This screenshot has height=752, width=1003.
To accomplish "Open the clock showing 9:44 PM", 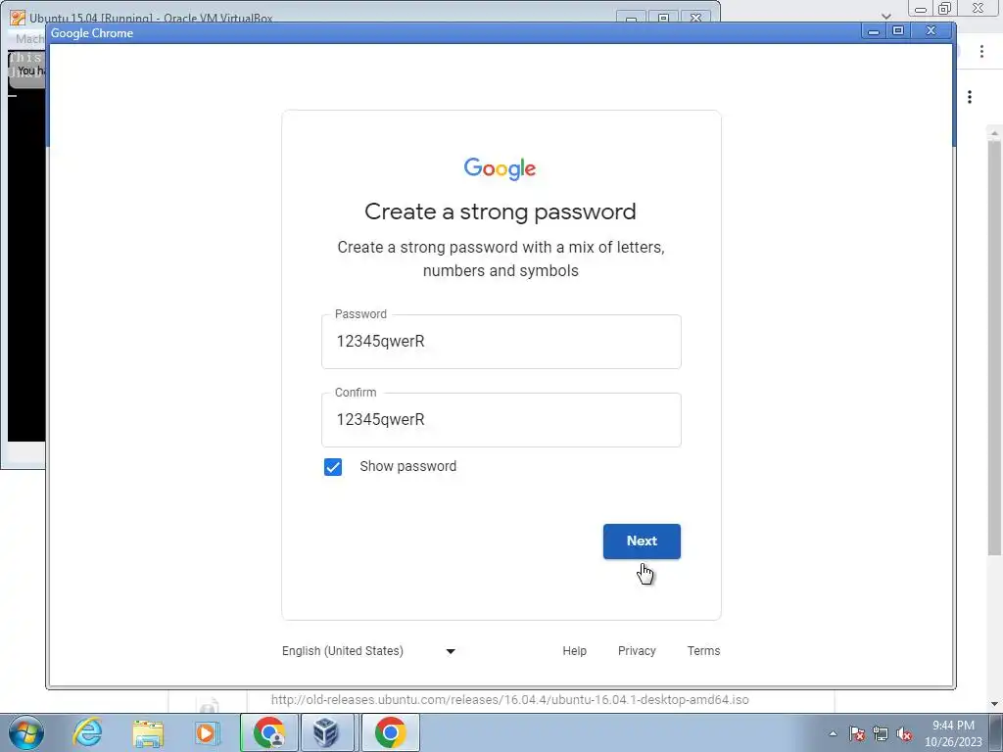I will point(953,733).
